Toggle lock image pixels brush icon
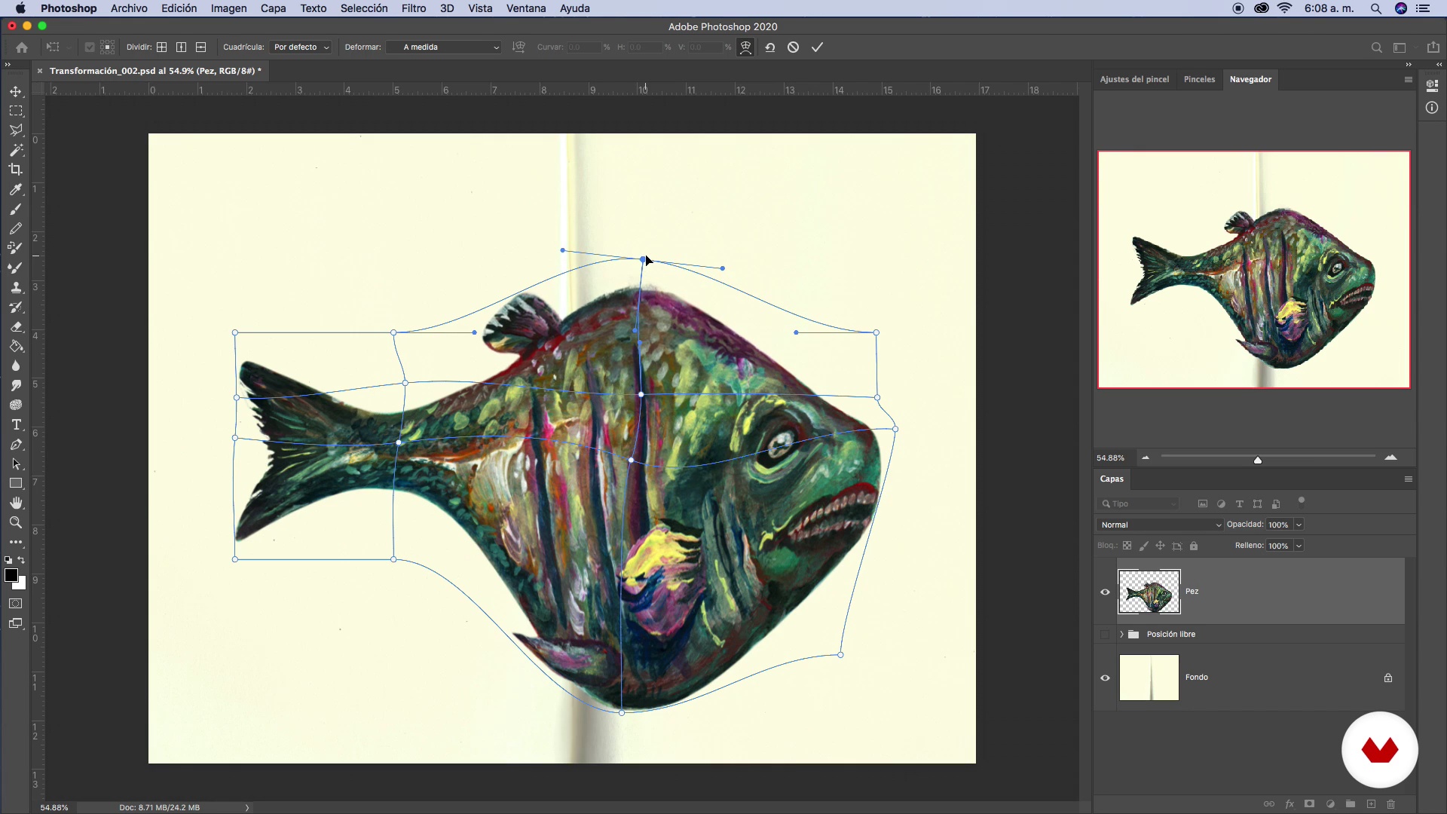The image size is (1447, 814). click(1143, 546)
